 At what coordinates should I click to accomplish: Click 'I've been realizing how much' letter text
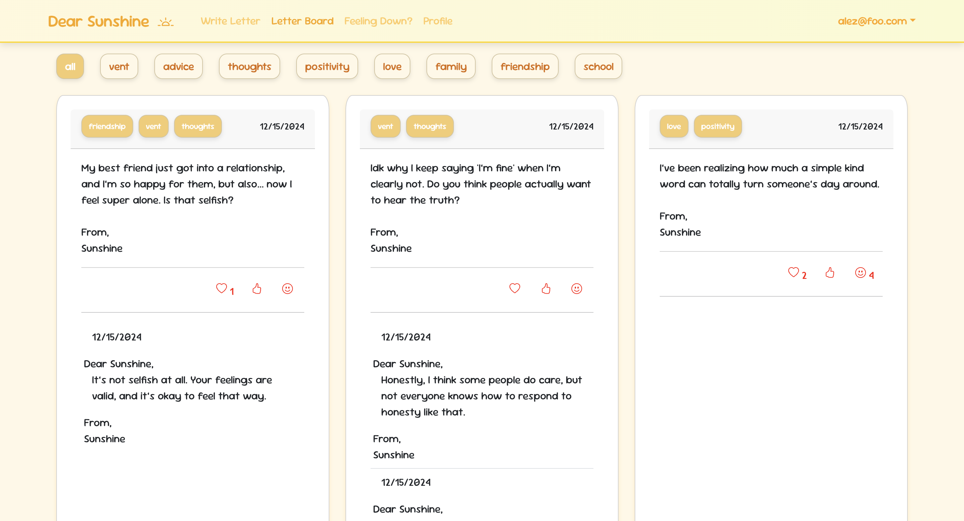click(770, 176)
